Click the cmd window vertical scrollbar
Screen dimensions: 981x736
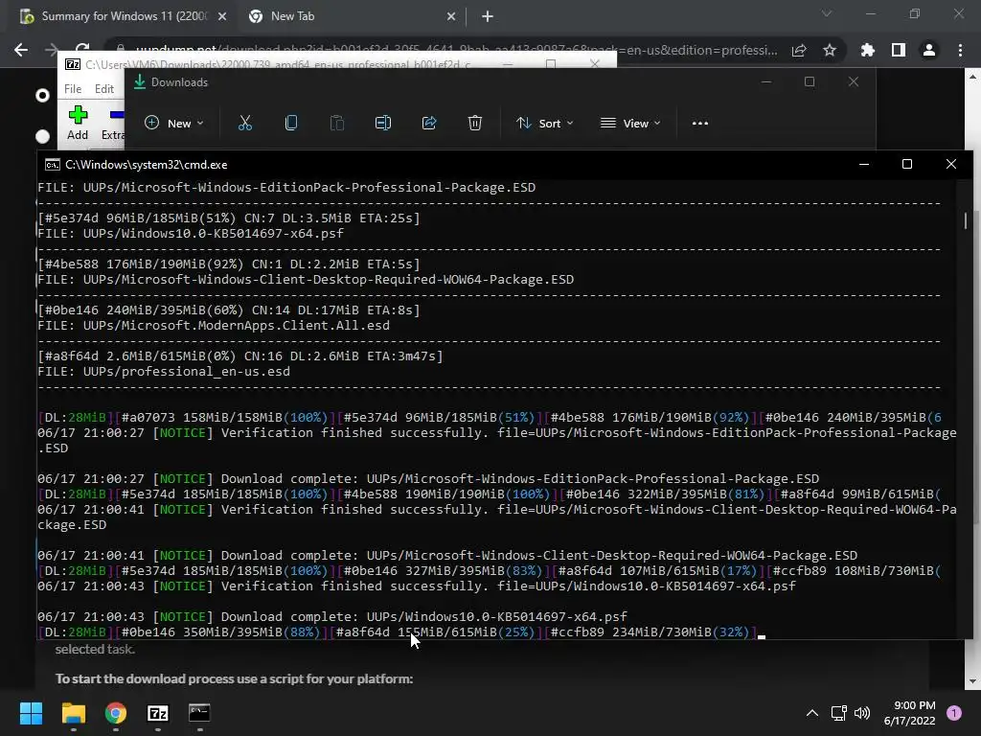coord(966,221)
